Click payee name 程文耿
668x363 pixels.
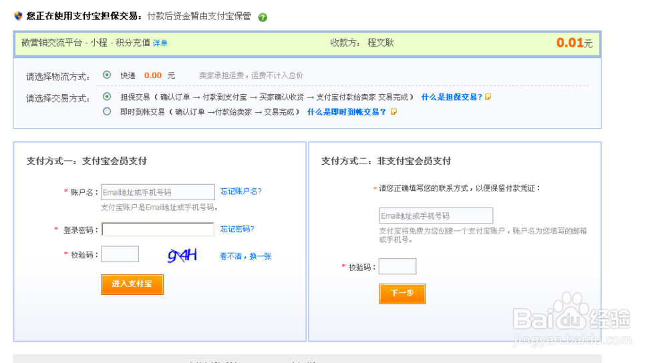tap(381, 43)
